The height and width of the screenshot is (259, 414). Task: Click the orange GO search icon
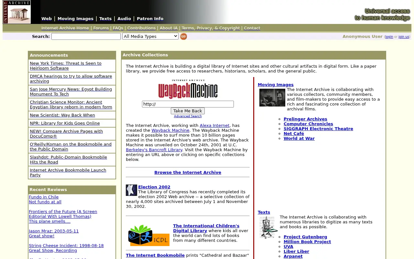coord(183,37)
